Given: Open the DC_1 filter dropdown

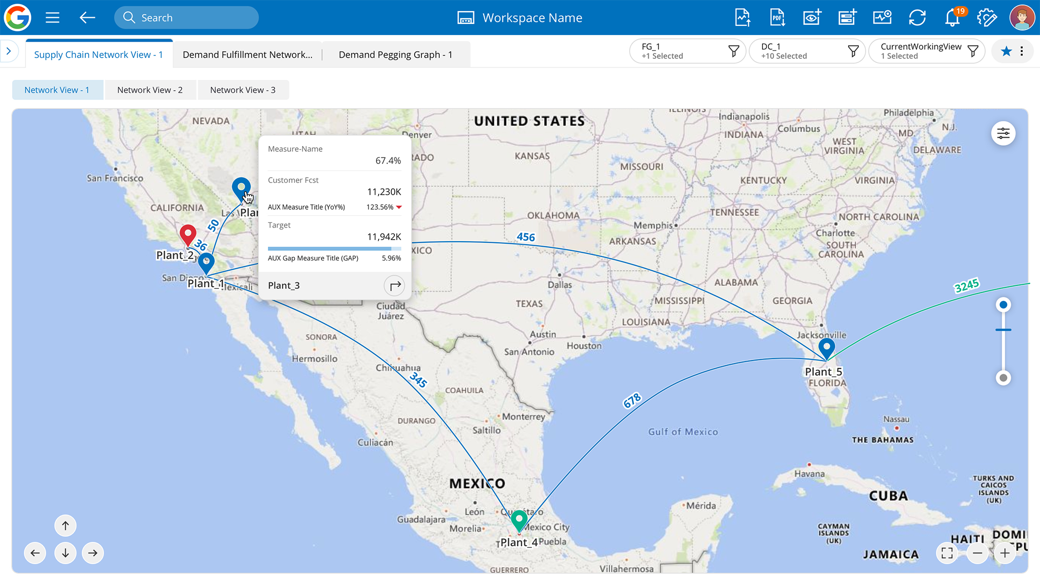Looking at the screenshot, I should click(807, 51).
